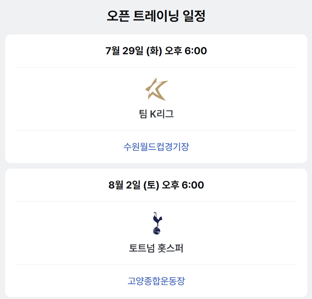
Task: Click the July 29 schedule card
Action: click(156, 98)
